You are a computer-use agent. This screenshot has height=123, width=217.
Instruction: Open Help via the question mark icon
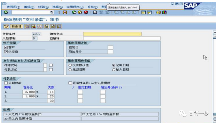click(x=159, y=13)
